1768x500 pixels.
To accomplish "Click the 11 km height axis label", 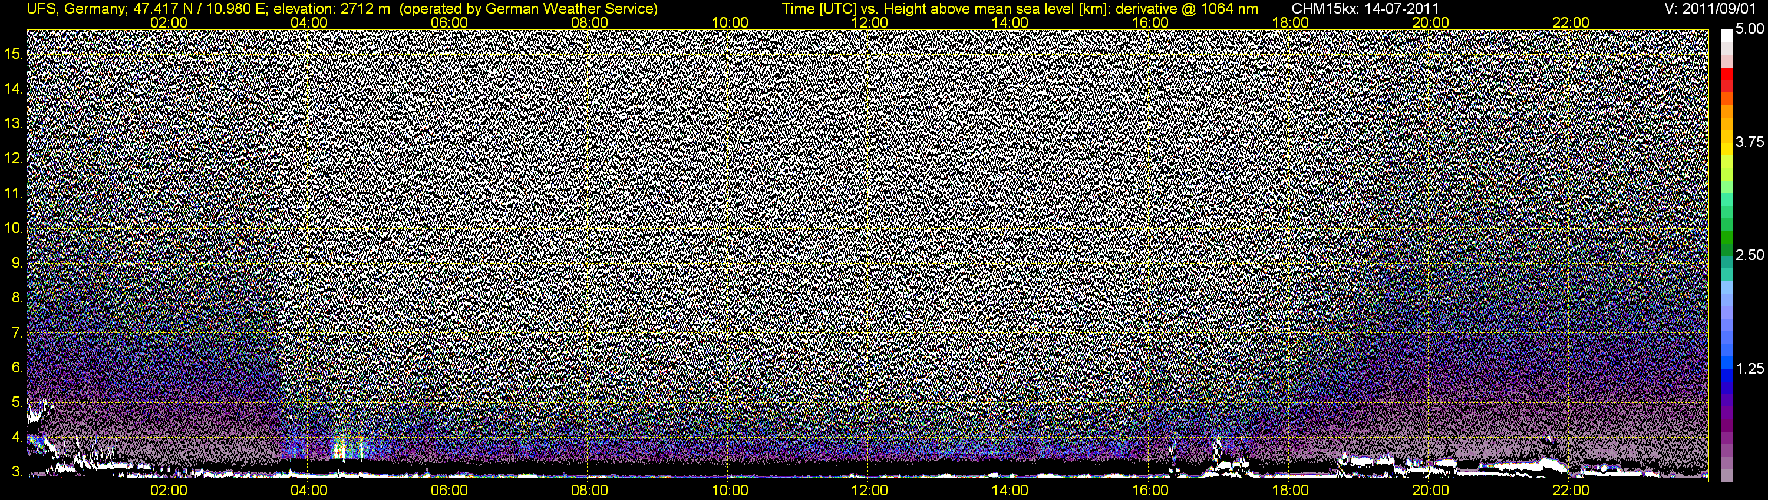I will coord(14,194).
